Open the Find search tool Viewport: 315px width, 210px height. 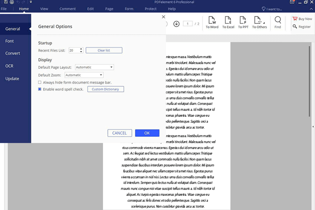coord(278,23)
